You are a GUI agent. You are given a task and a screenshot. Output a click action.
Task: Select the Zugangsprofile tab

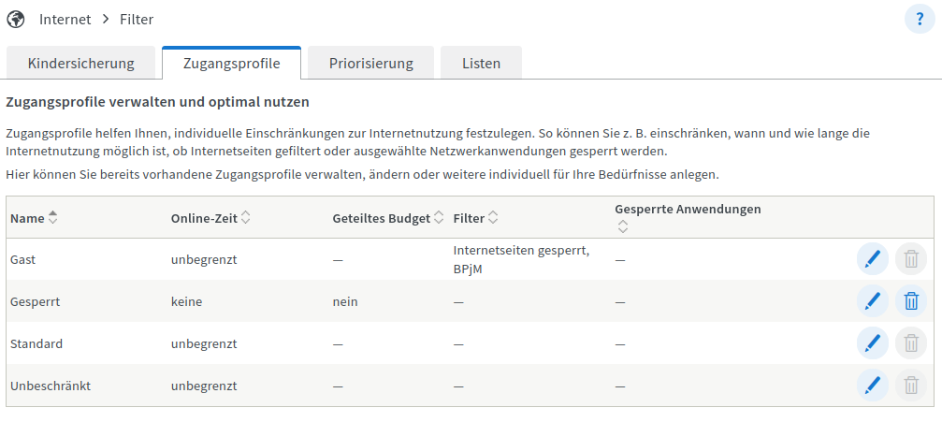click(x=231, y=64)
